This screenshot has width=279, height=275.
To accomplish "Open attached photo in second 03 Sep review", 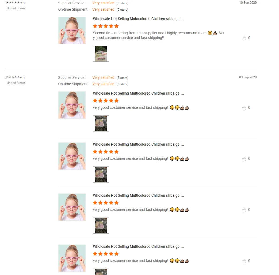I will [101, 175].
